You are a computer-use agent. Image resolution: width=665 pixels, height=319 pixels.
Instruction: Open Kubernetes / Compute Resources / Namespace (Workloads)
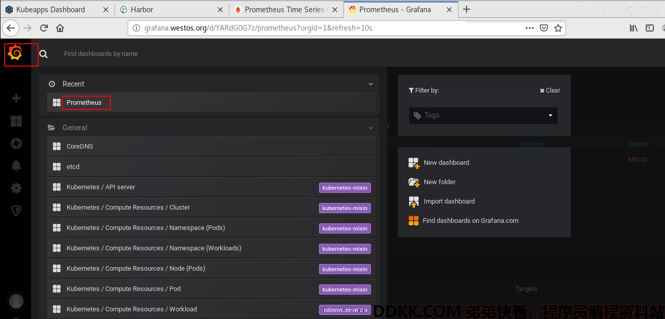pos(212,248)
